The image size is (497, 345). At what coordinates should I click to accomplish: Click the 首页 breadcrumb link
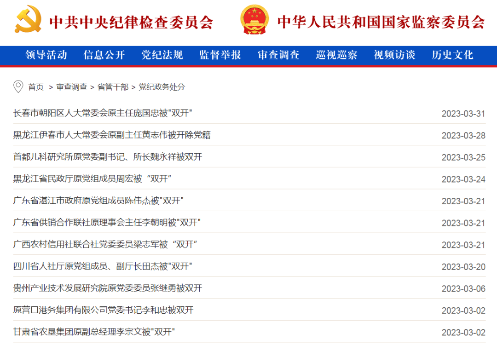pyautogui.click(x=36, y=87)
